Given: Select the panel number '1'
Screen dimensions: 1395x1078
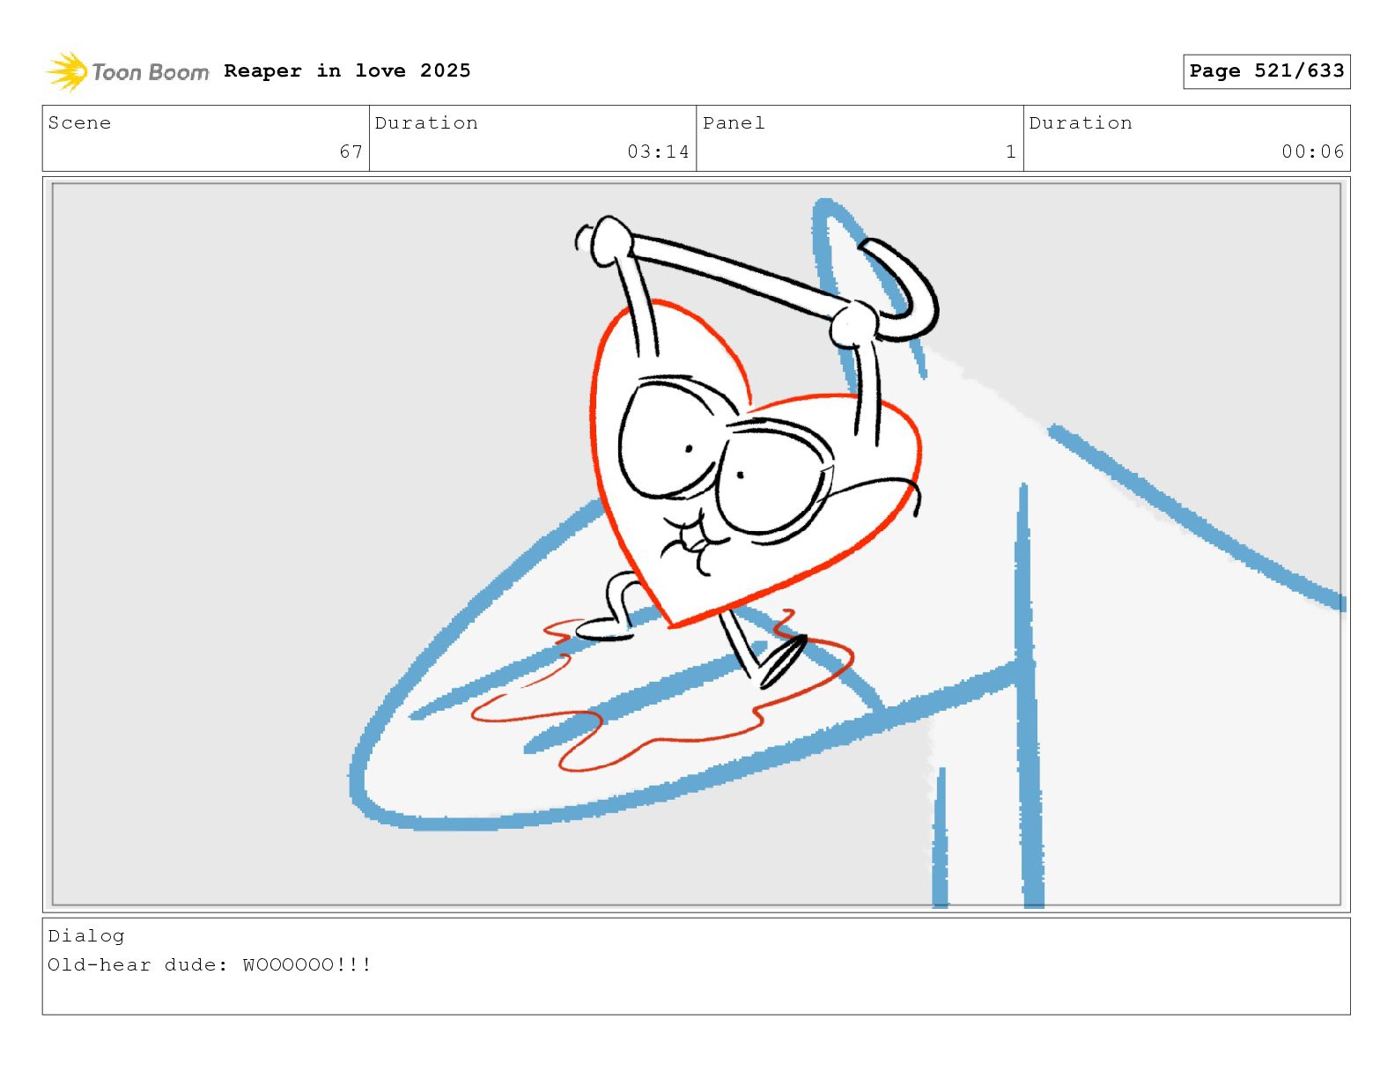Looking at the screenshot, I should 1011,151.
